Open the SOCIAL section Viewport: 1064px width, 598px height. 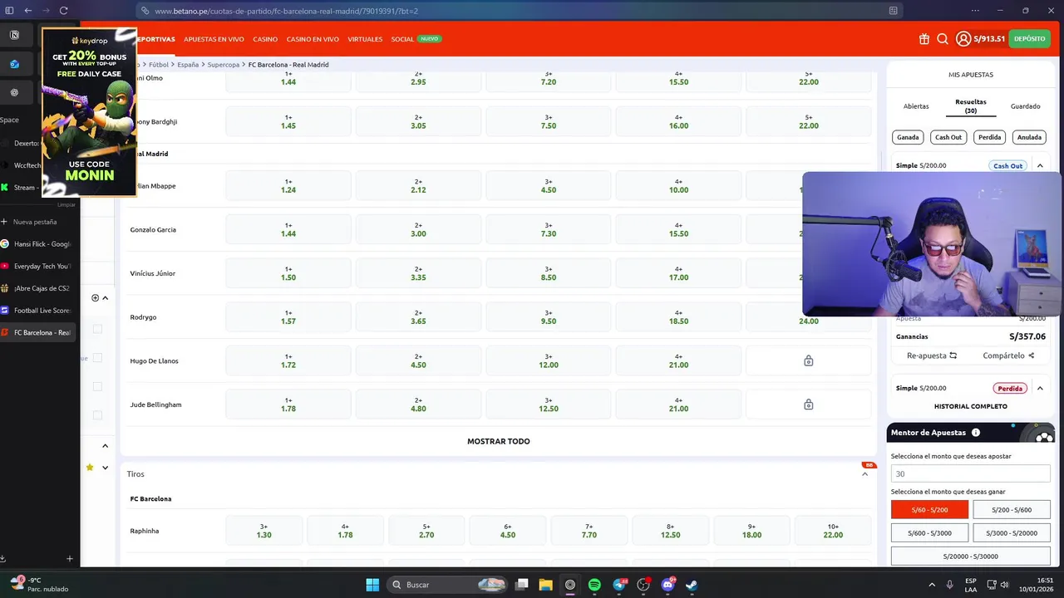point(402,39)
